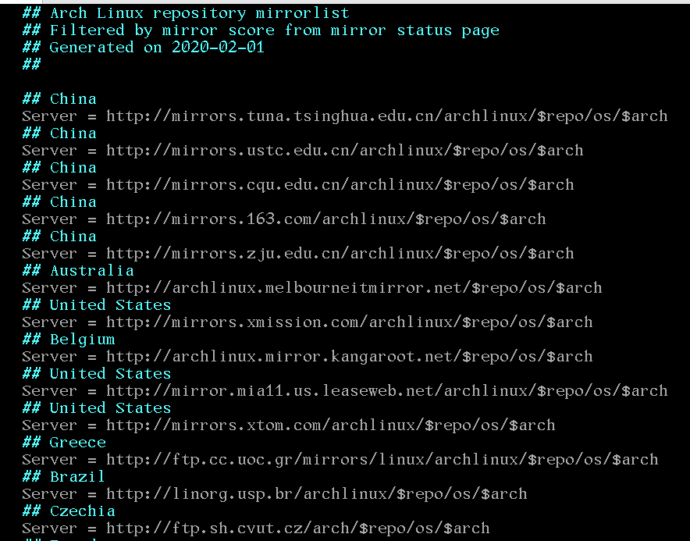Click the China comment preceding the tsinghua mirror
This screenshot has height=541, width=690.
coord(59,99)
